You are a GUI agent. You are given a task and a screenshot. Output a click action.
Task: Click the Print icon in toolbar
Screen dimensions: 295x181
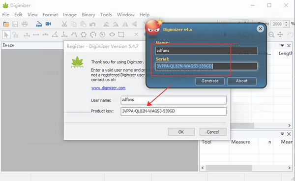[25, 24]
